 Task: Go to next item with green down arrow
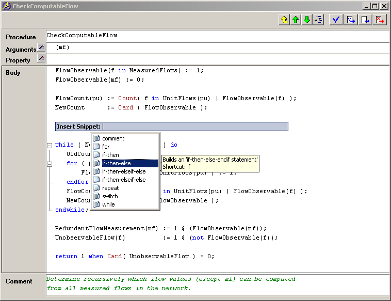[x=307, y=20]
